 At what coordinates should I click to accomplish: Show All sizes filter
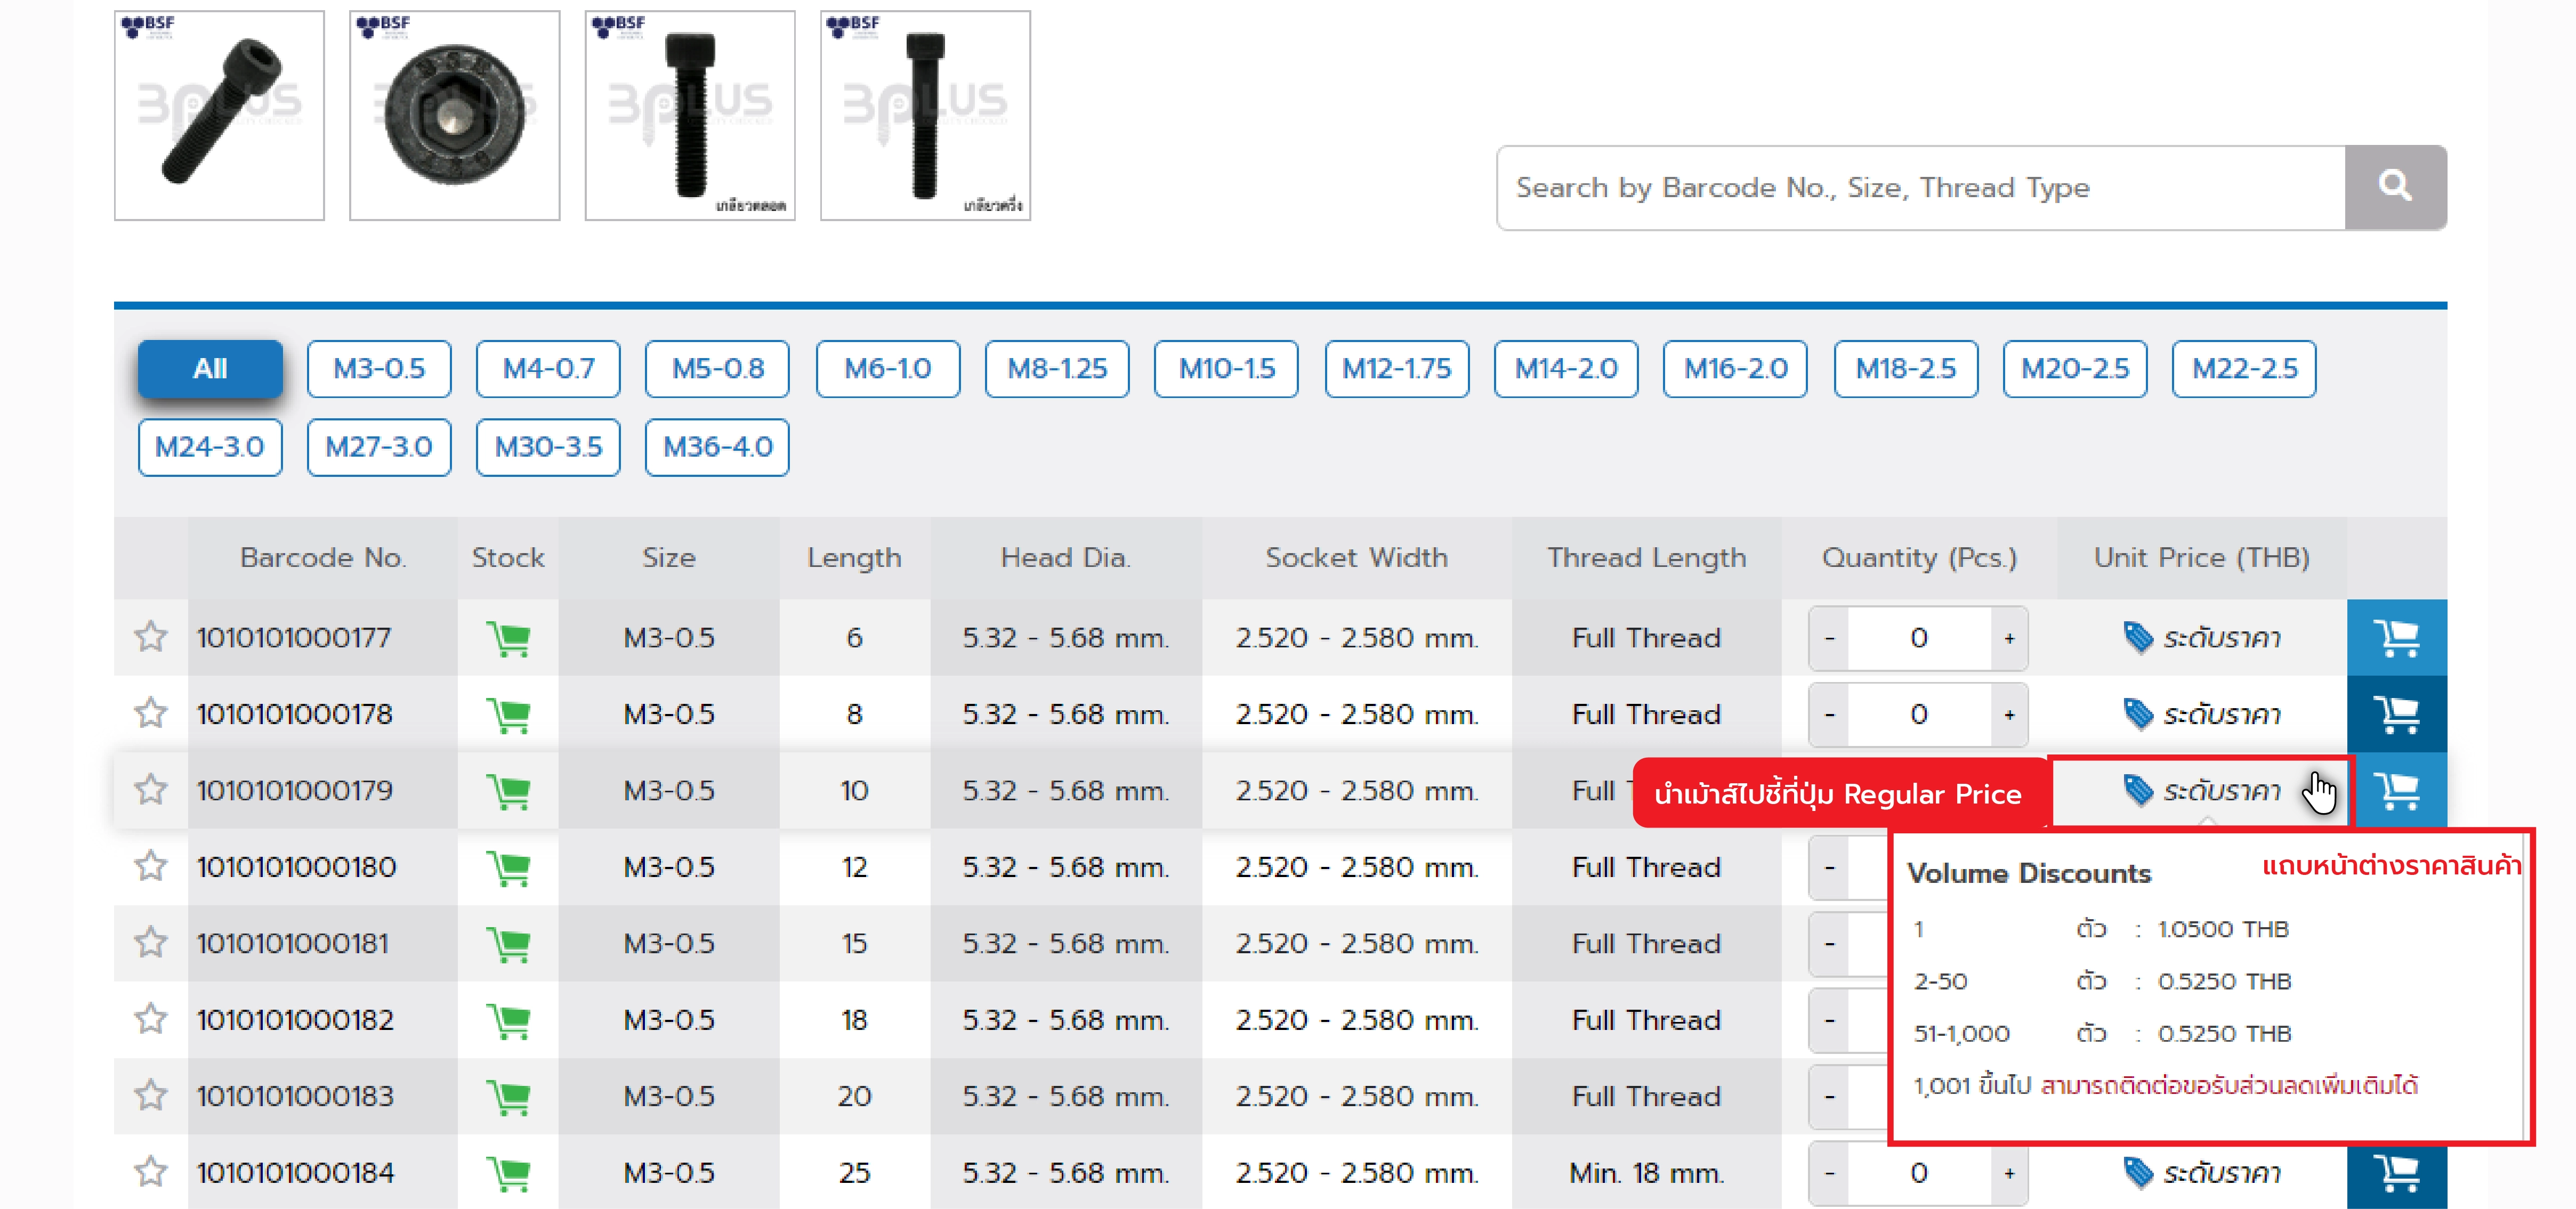pyautogui.click(x=210, y=369)
